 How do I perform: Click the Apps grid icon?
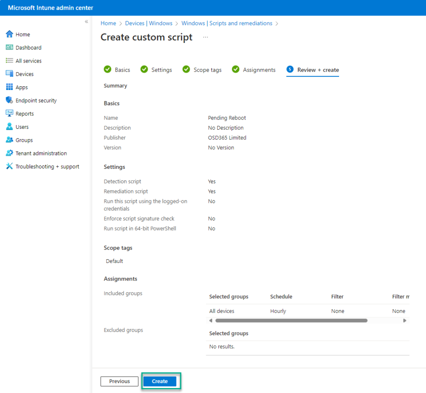(9, 87)
